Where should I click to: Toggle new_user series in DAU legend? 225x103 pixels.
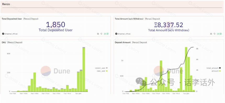point(102,71)
